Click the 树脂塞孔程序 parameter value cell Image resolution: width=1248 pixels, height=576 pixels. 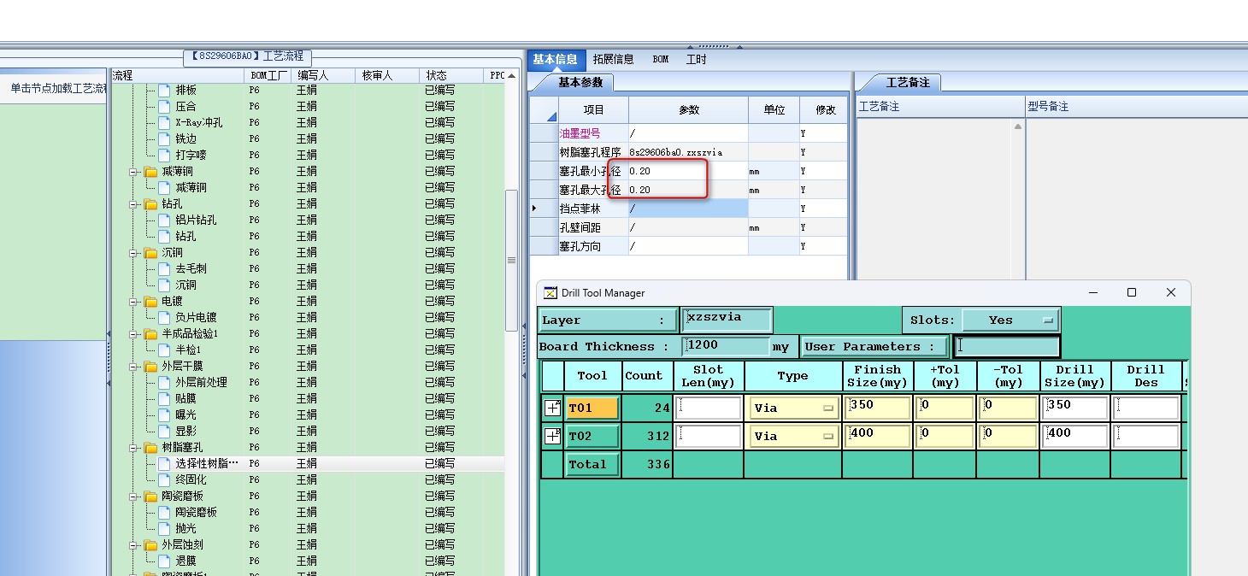(x=688, y=152)
